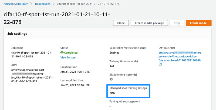Go to Training jobs breadcrumb
The image size is (216, 110).
pyautogui.click(x=42, y=4)
